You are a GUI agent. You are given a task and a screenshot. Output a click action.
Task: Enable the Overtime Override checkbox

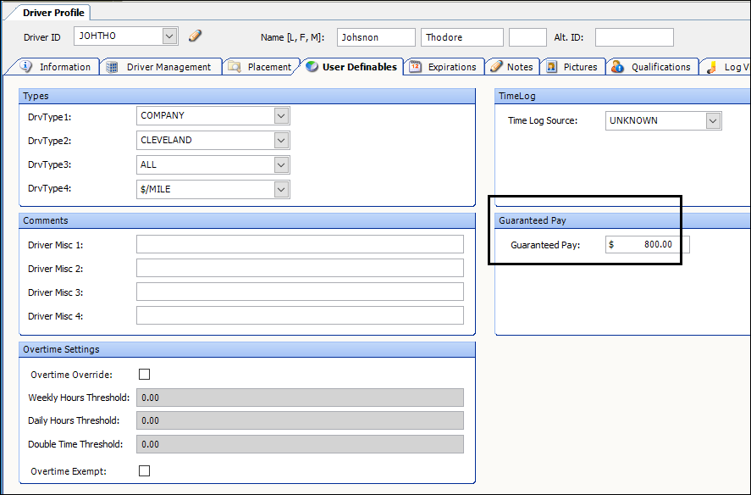[144, 374]
